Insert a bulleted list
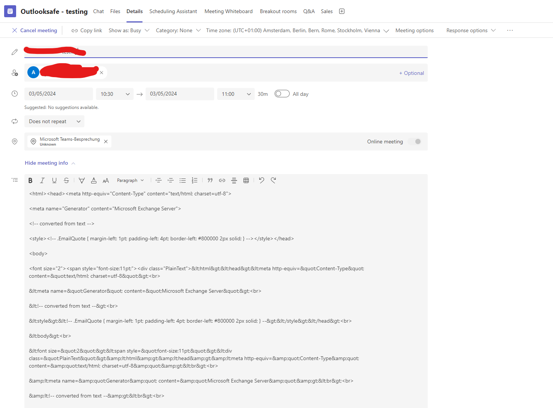 183,180
